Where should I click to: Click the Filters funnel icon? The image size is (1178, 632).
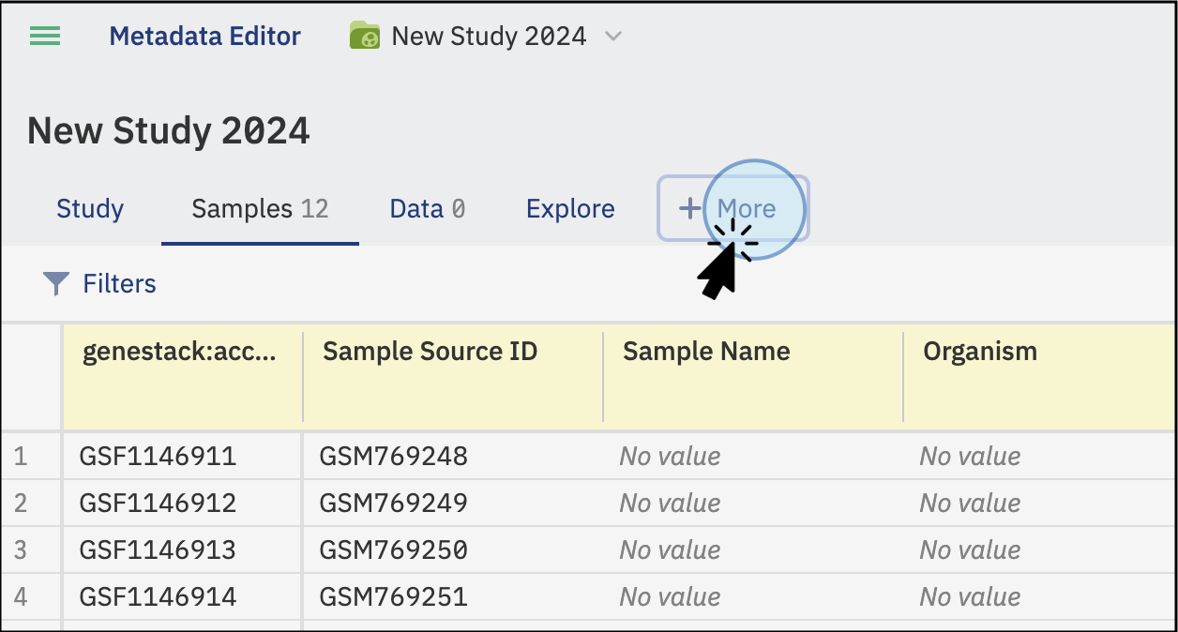[x=56, y=283]
